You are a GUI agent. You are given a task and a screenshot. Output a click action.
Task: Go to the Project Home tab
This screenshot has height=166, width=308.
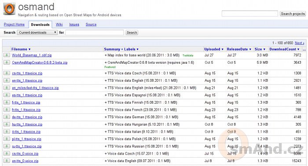coord(14,25)
